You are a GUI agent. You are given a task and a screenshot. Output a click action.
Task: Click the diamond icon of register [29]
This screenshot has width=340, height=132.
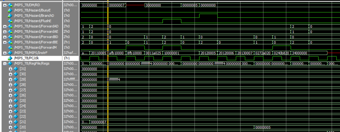click(16, 79)
